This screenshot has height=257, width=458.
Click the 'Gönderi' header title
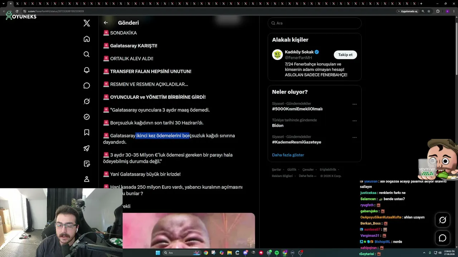tap(128, 23)
